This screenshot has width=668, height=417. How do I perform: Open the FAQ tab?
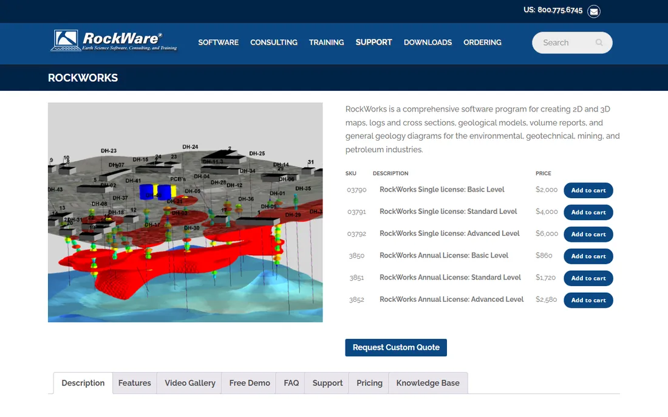coord(291,383)
